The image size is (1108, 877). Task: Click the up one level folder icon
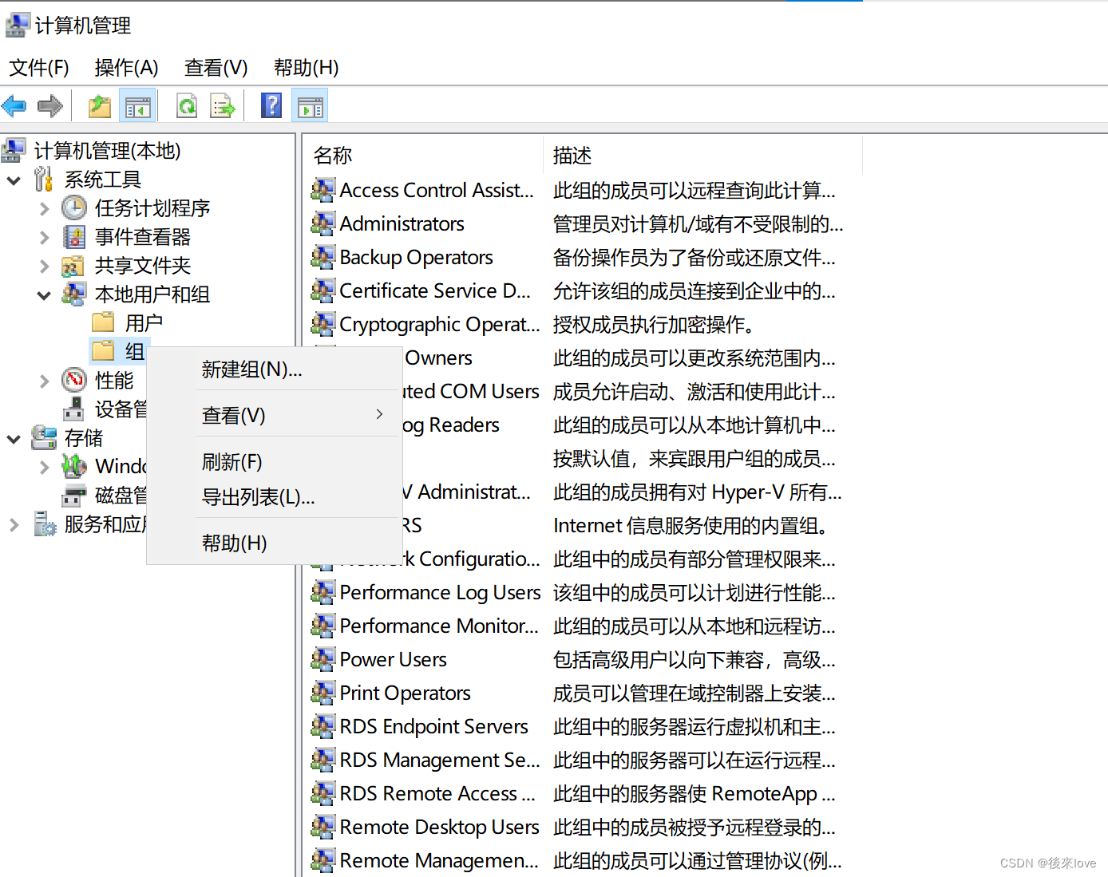pos(99,105)
